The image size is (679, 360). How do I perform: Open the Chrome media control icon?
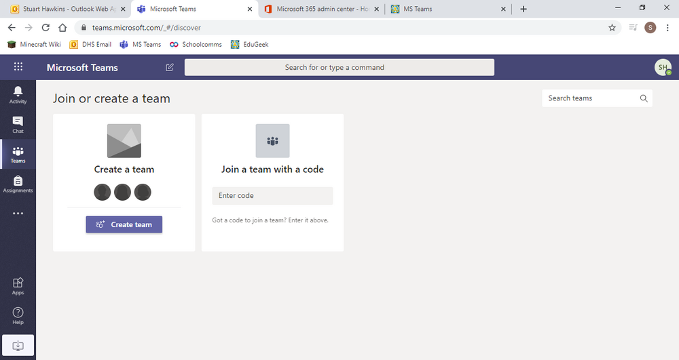point(633,28)
